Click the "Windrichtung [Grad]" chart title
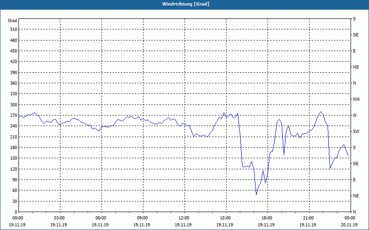The width and height of the screenshot is (369, 230). point(186,4)
